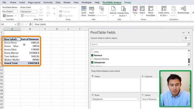Open the Row Labels filter dropdown
The height and width of the screenshot is (109, 194).
(19, 39)
